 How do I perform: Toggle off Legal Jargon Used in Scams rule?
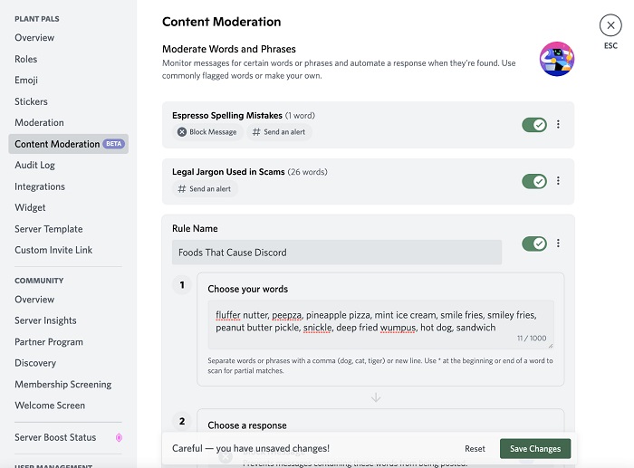point(534,181)
